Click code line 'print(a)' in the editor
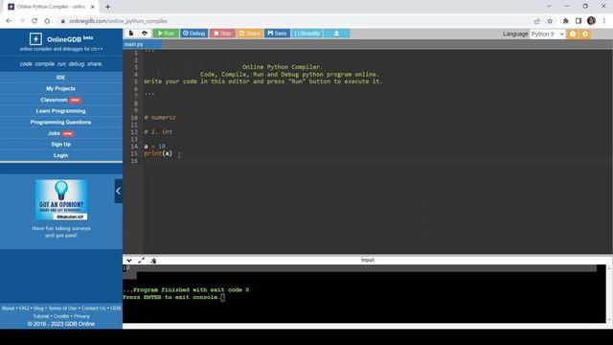 158,153
